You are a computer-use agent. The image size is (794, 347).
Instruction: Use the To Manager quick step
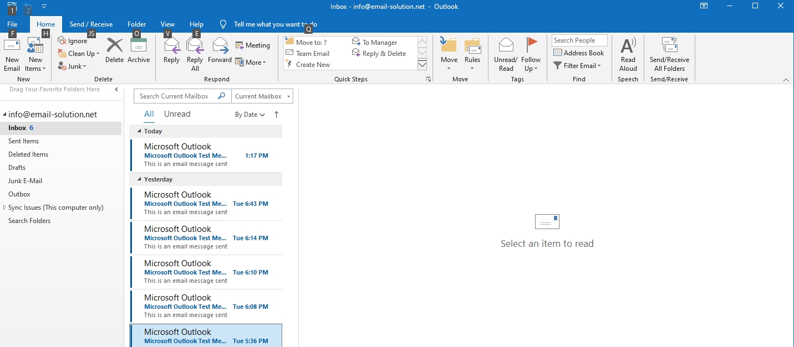point(375,42)
